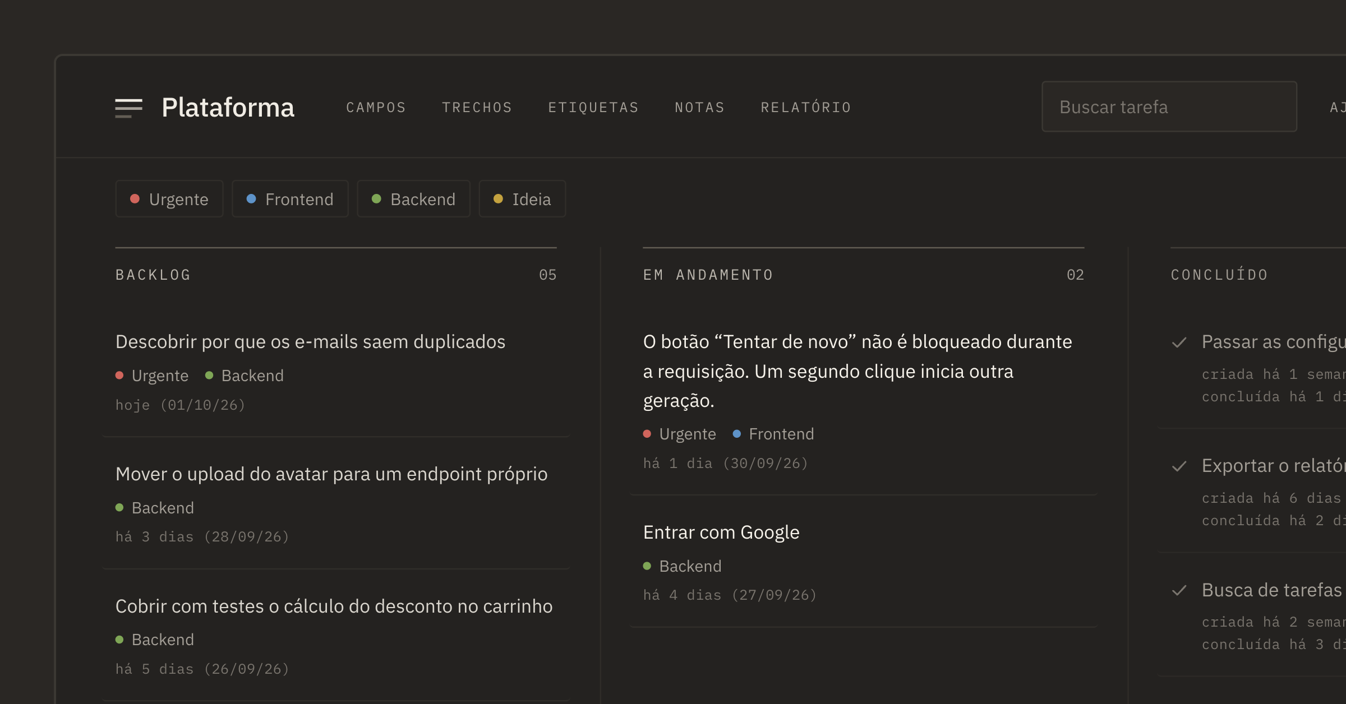1346x704 pixels.
Task: Focus the Buscar tarefa search field
Action: click(x=1169, y=106)
